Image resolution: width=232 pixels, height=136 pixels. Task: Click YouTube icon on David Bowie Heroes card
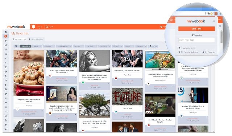pos(116,78)
